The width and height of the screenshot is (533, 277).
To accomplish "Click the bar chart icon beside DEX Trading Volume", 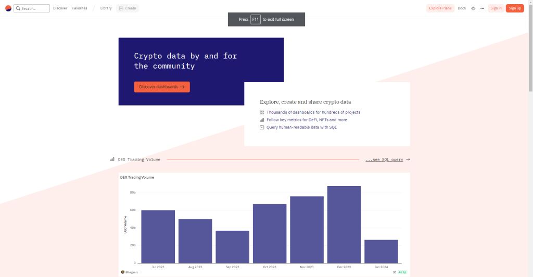I will [112, 160].
